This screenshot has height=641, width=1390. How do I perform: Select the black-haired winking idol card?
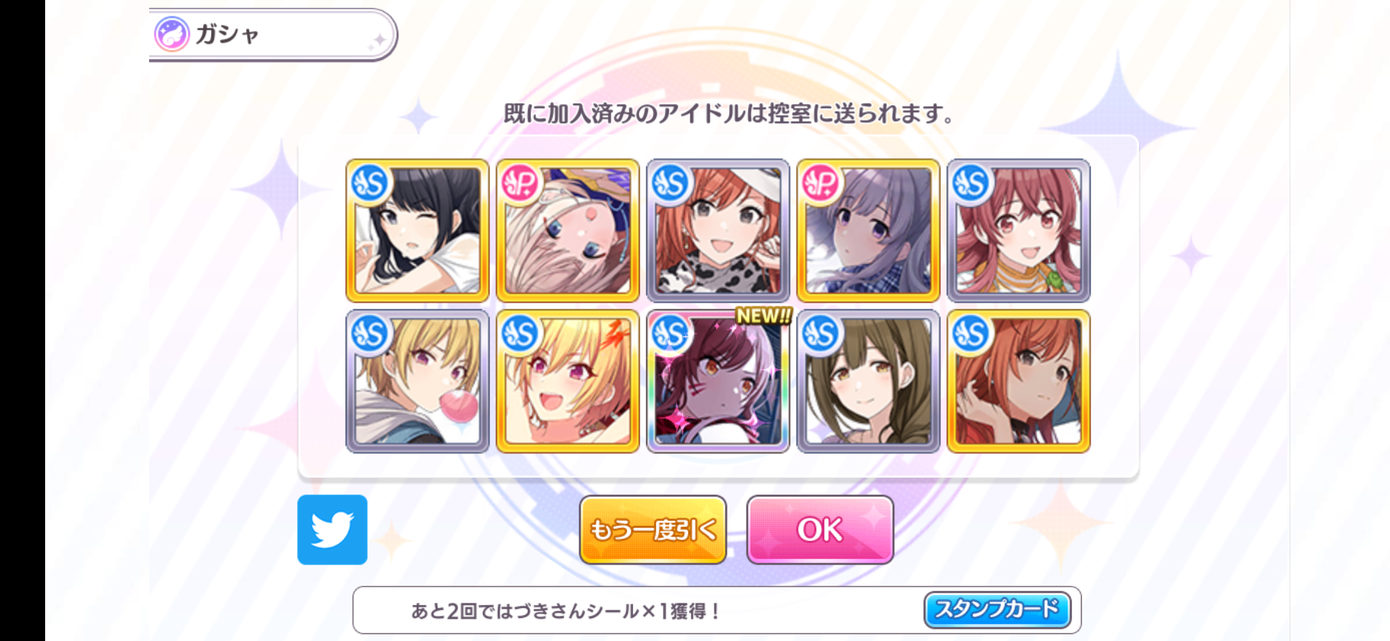click(418, 230)
